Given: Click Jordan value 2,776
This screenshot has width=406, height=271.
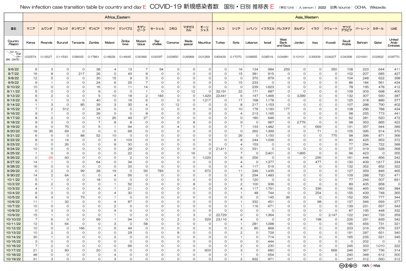Looking at the screenshot, I should pos(301,122).
